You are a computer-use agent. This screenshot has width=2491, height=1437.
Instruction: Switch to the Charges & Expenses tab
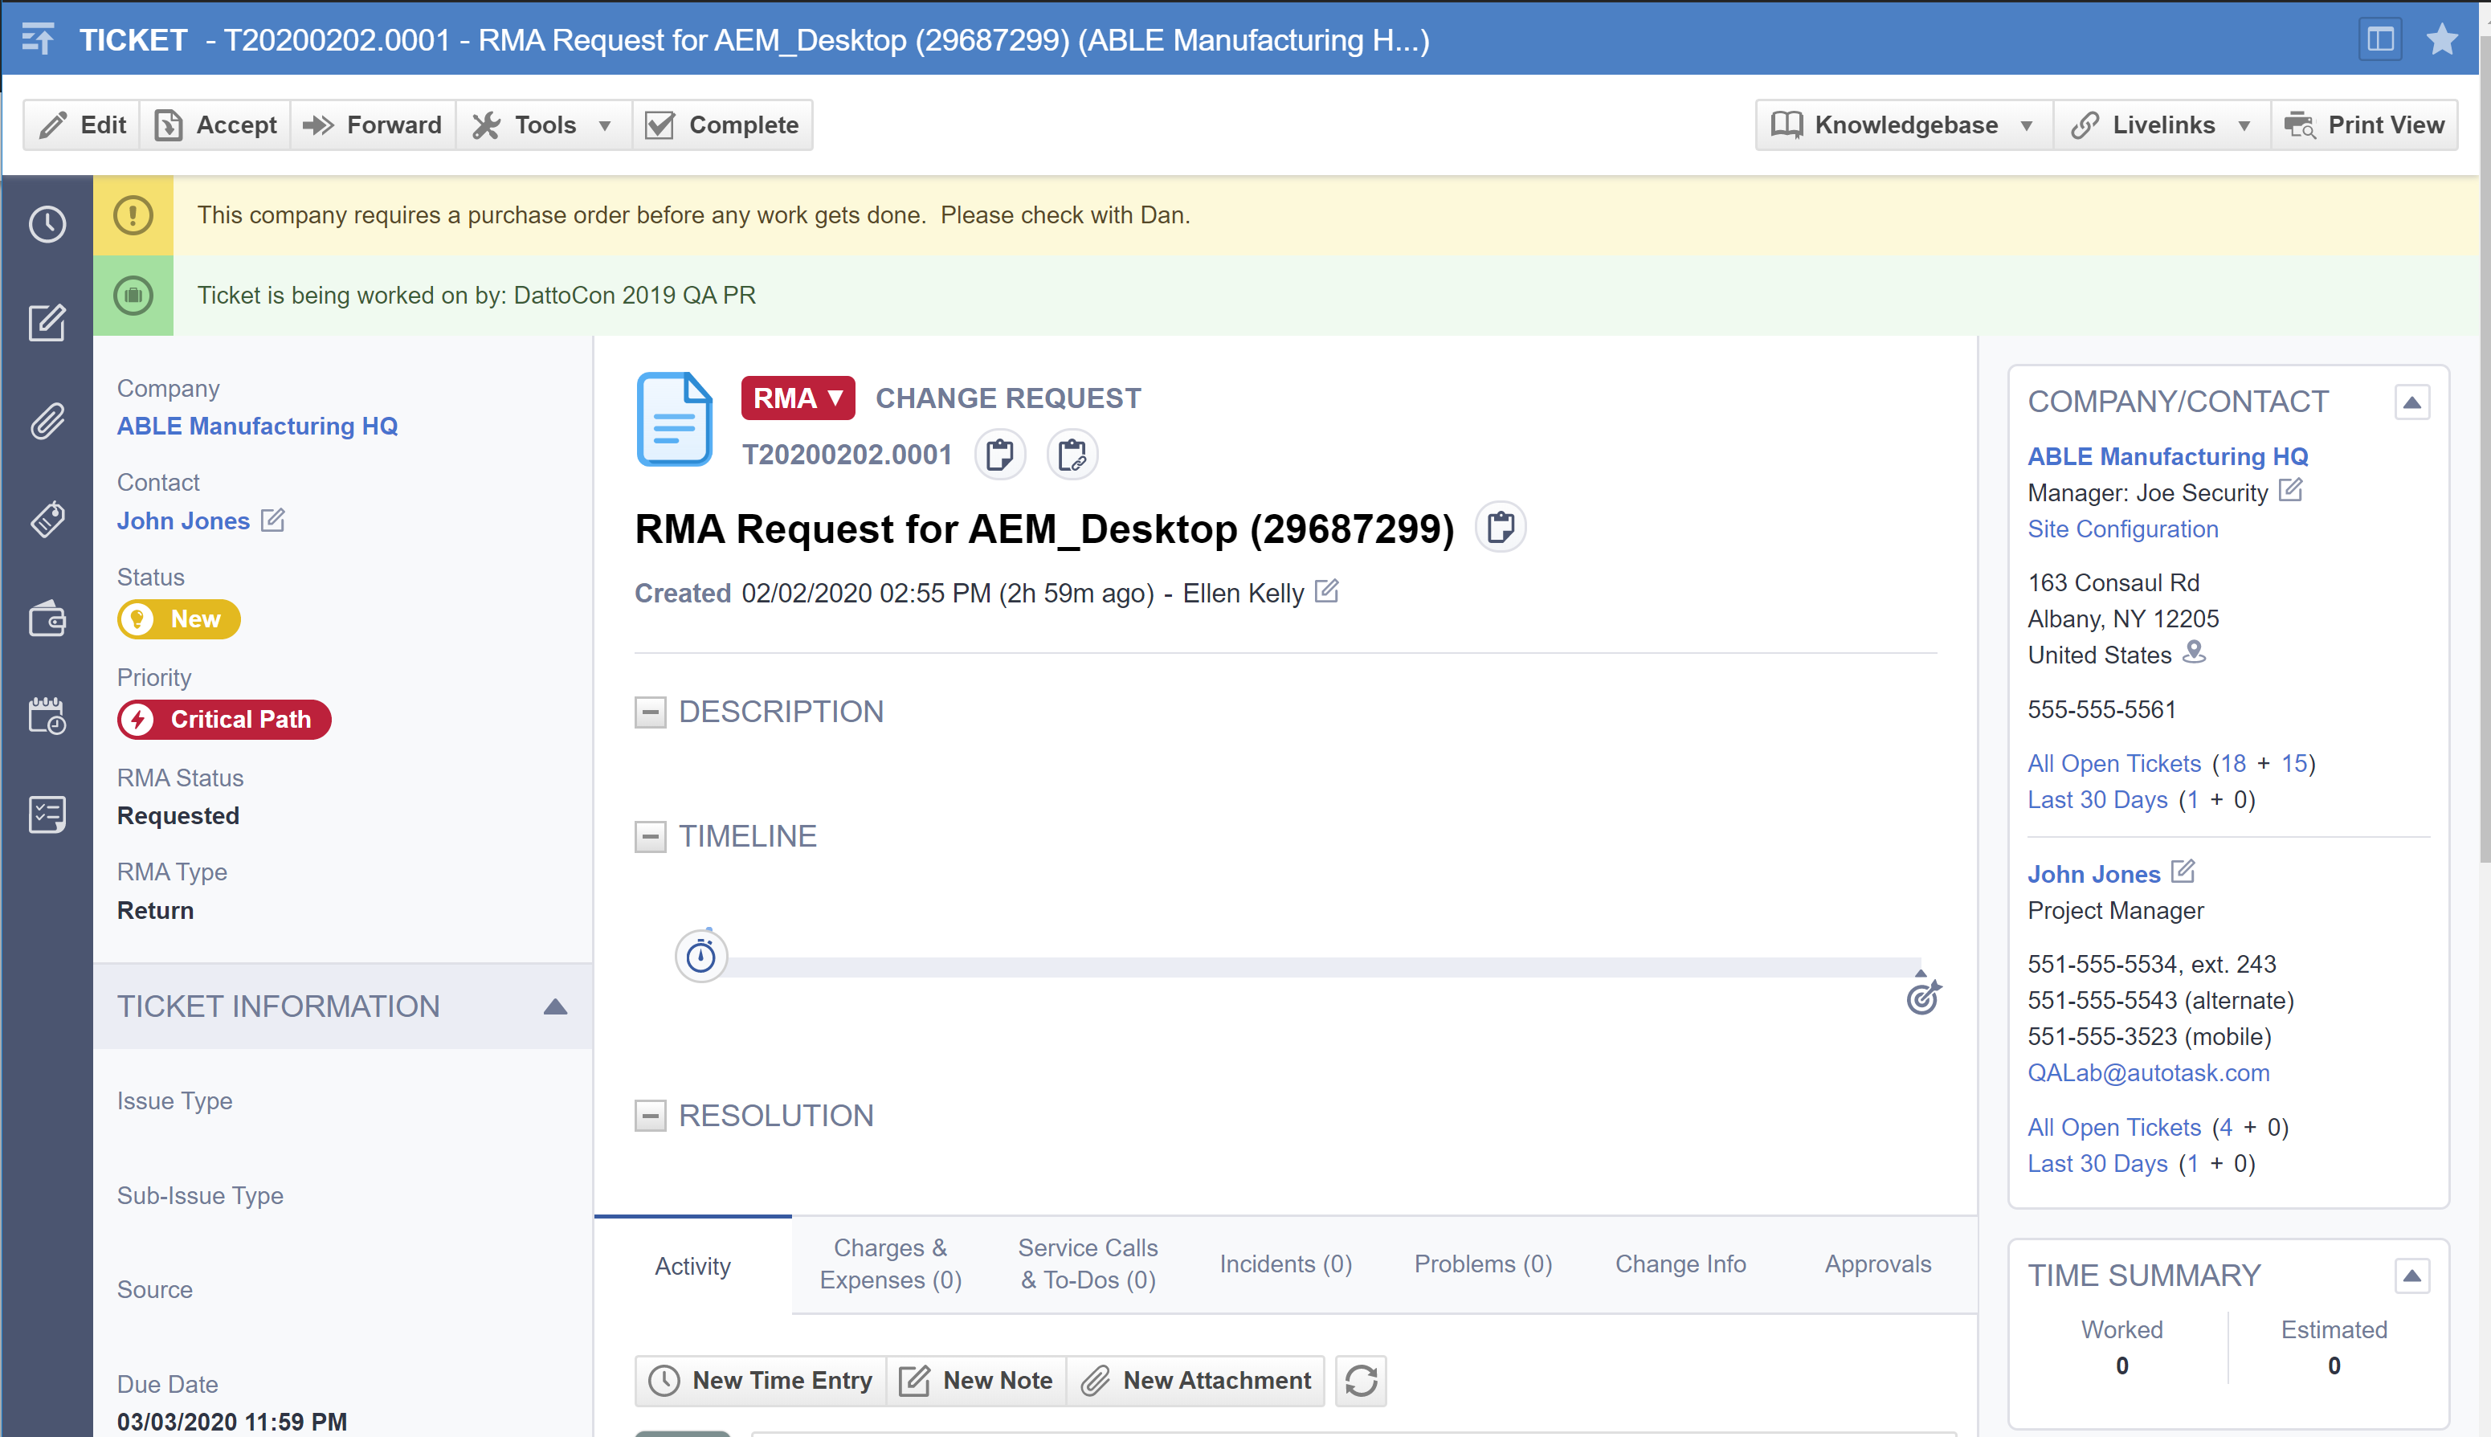[888, 1264]
